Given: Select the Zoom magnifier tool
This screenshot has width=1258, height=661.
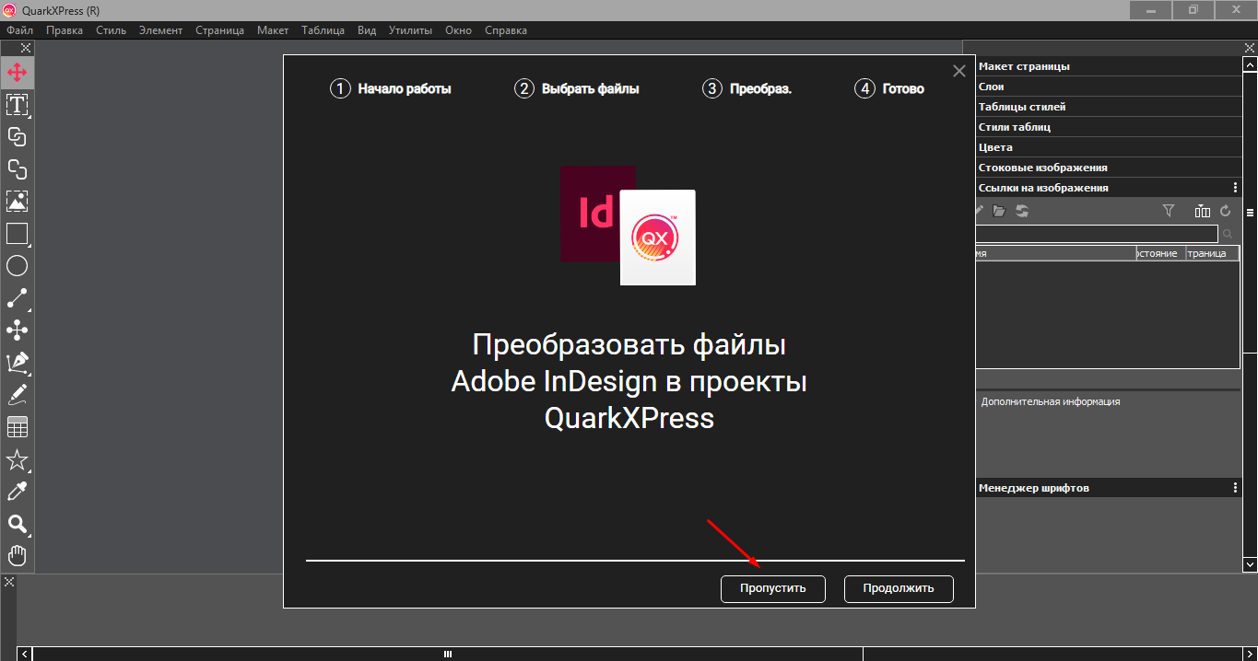Looking at the screenshot, I should pyautogui.click(x=17, y=525).
